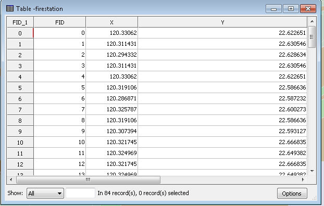Click FID cell with value 12
This screenshot has width=324, height=206.
point(60,164)
